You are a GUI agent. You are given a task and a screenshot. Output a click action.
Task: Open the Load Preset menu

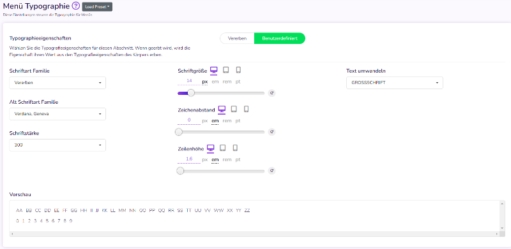pos(97,6)
